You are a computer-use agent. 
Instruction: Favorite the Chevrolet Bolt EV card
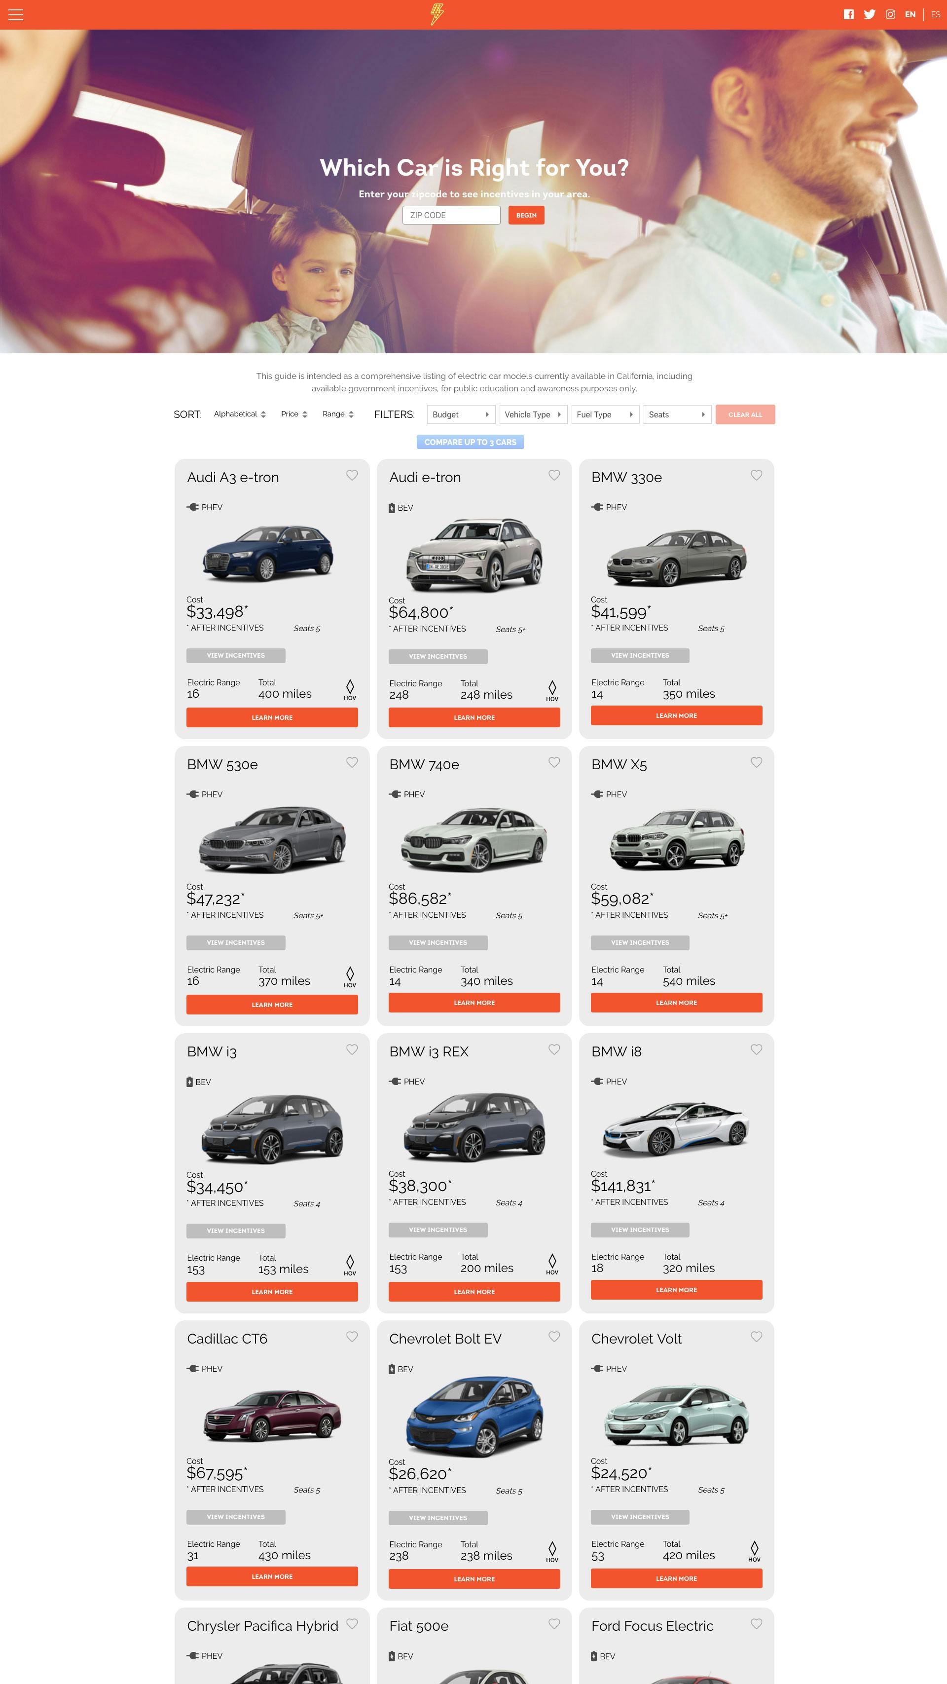554,1337
